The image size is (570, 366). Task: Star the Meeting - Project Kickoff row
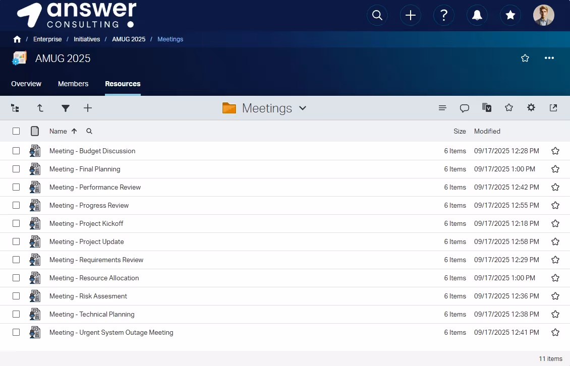click(555, 223)
